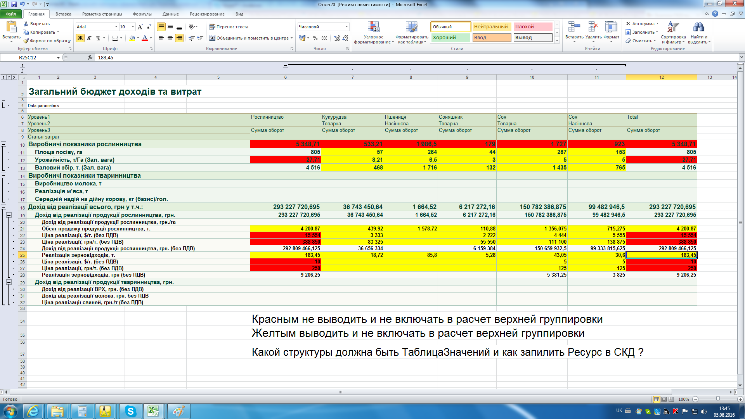The image size is (745, 419).
Task: Apply thousands separator 000 format
Action: pyautogui.click(x=324, y=38)
